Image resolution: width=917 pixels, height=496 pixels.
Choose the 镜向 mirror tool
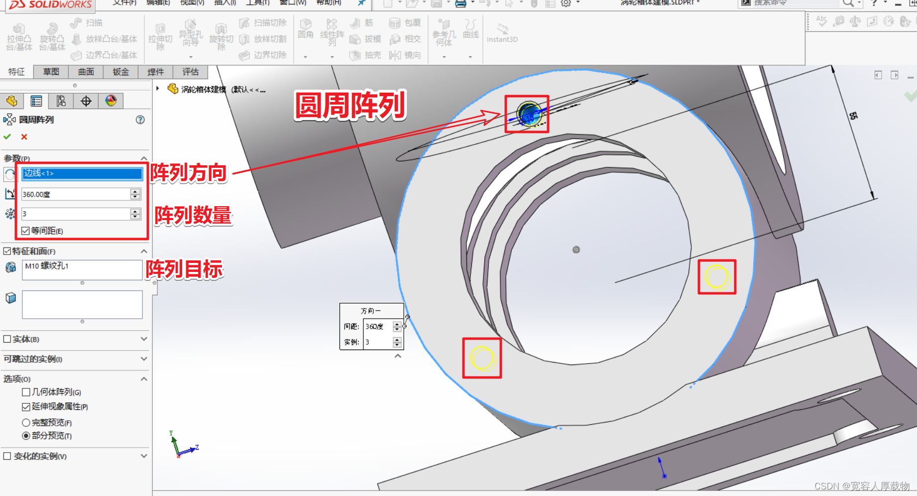click(x=405, y=55)
